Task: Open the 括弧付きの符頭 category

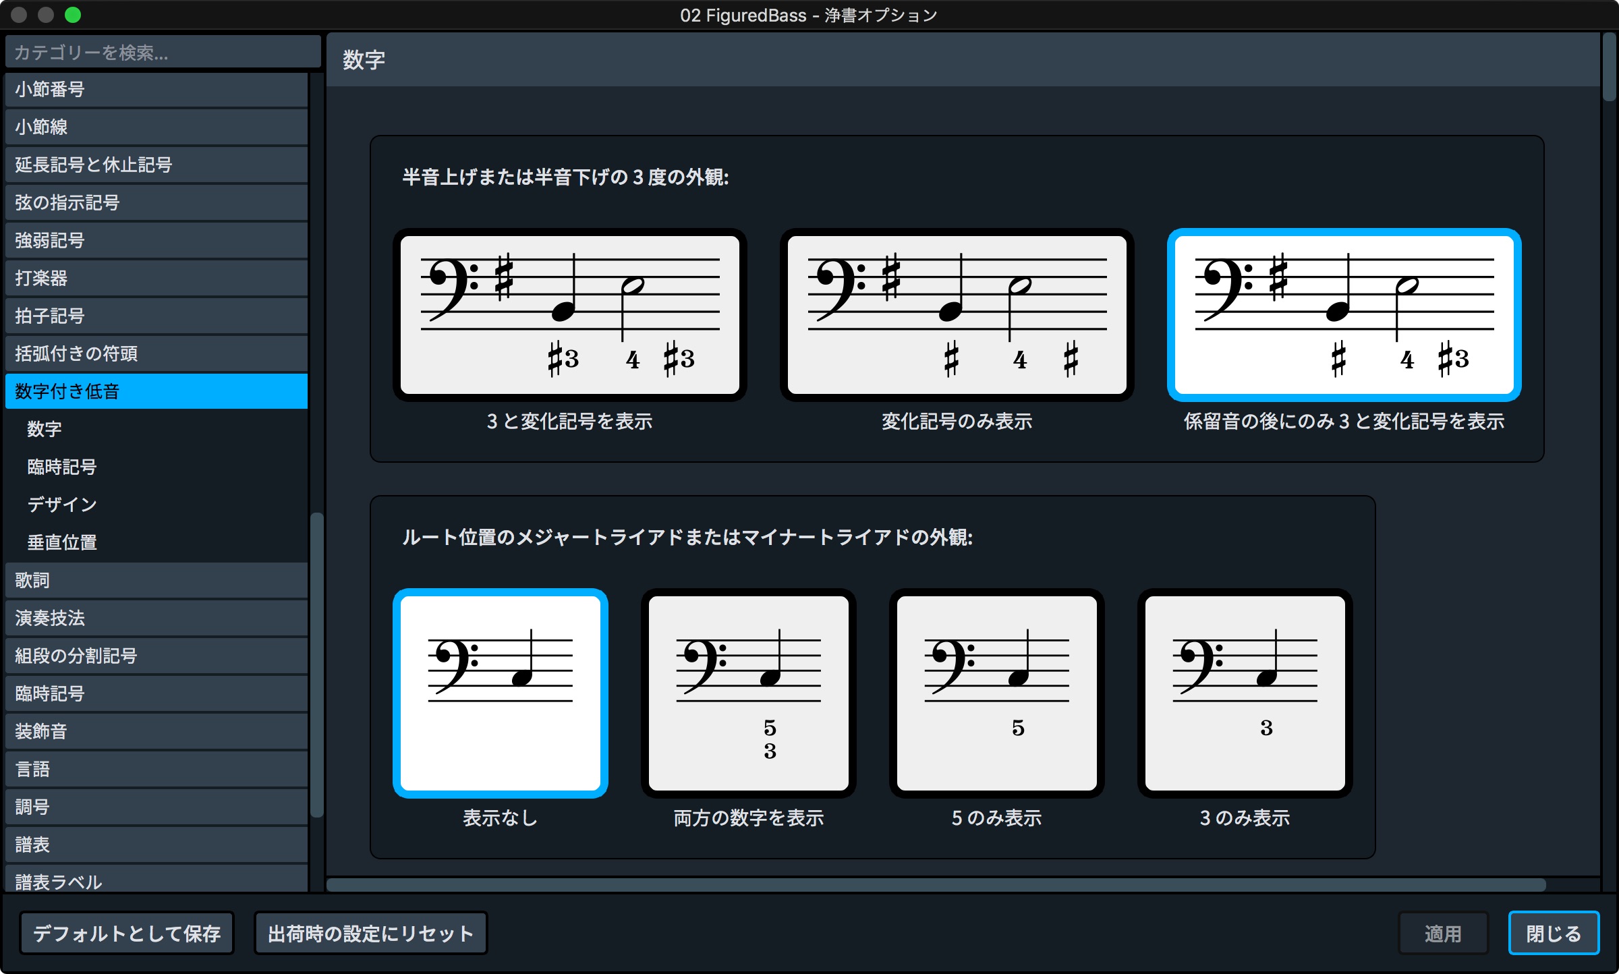Action: [157, 353]
